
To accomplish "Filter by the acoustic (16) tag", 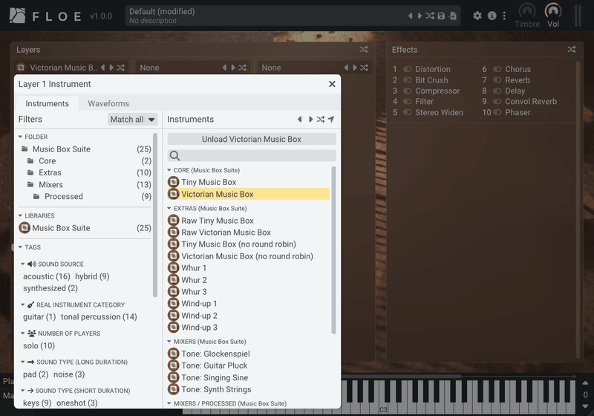I will (x=47, y=276).
